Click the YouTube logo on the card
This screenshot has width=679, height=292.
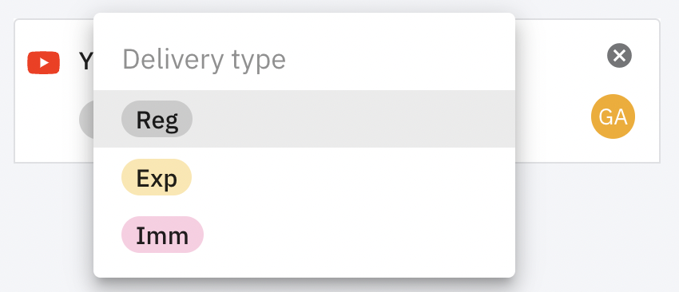pyautogui.click(x=43, y=63)
